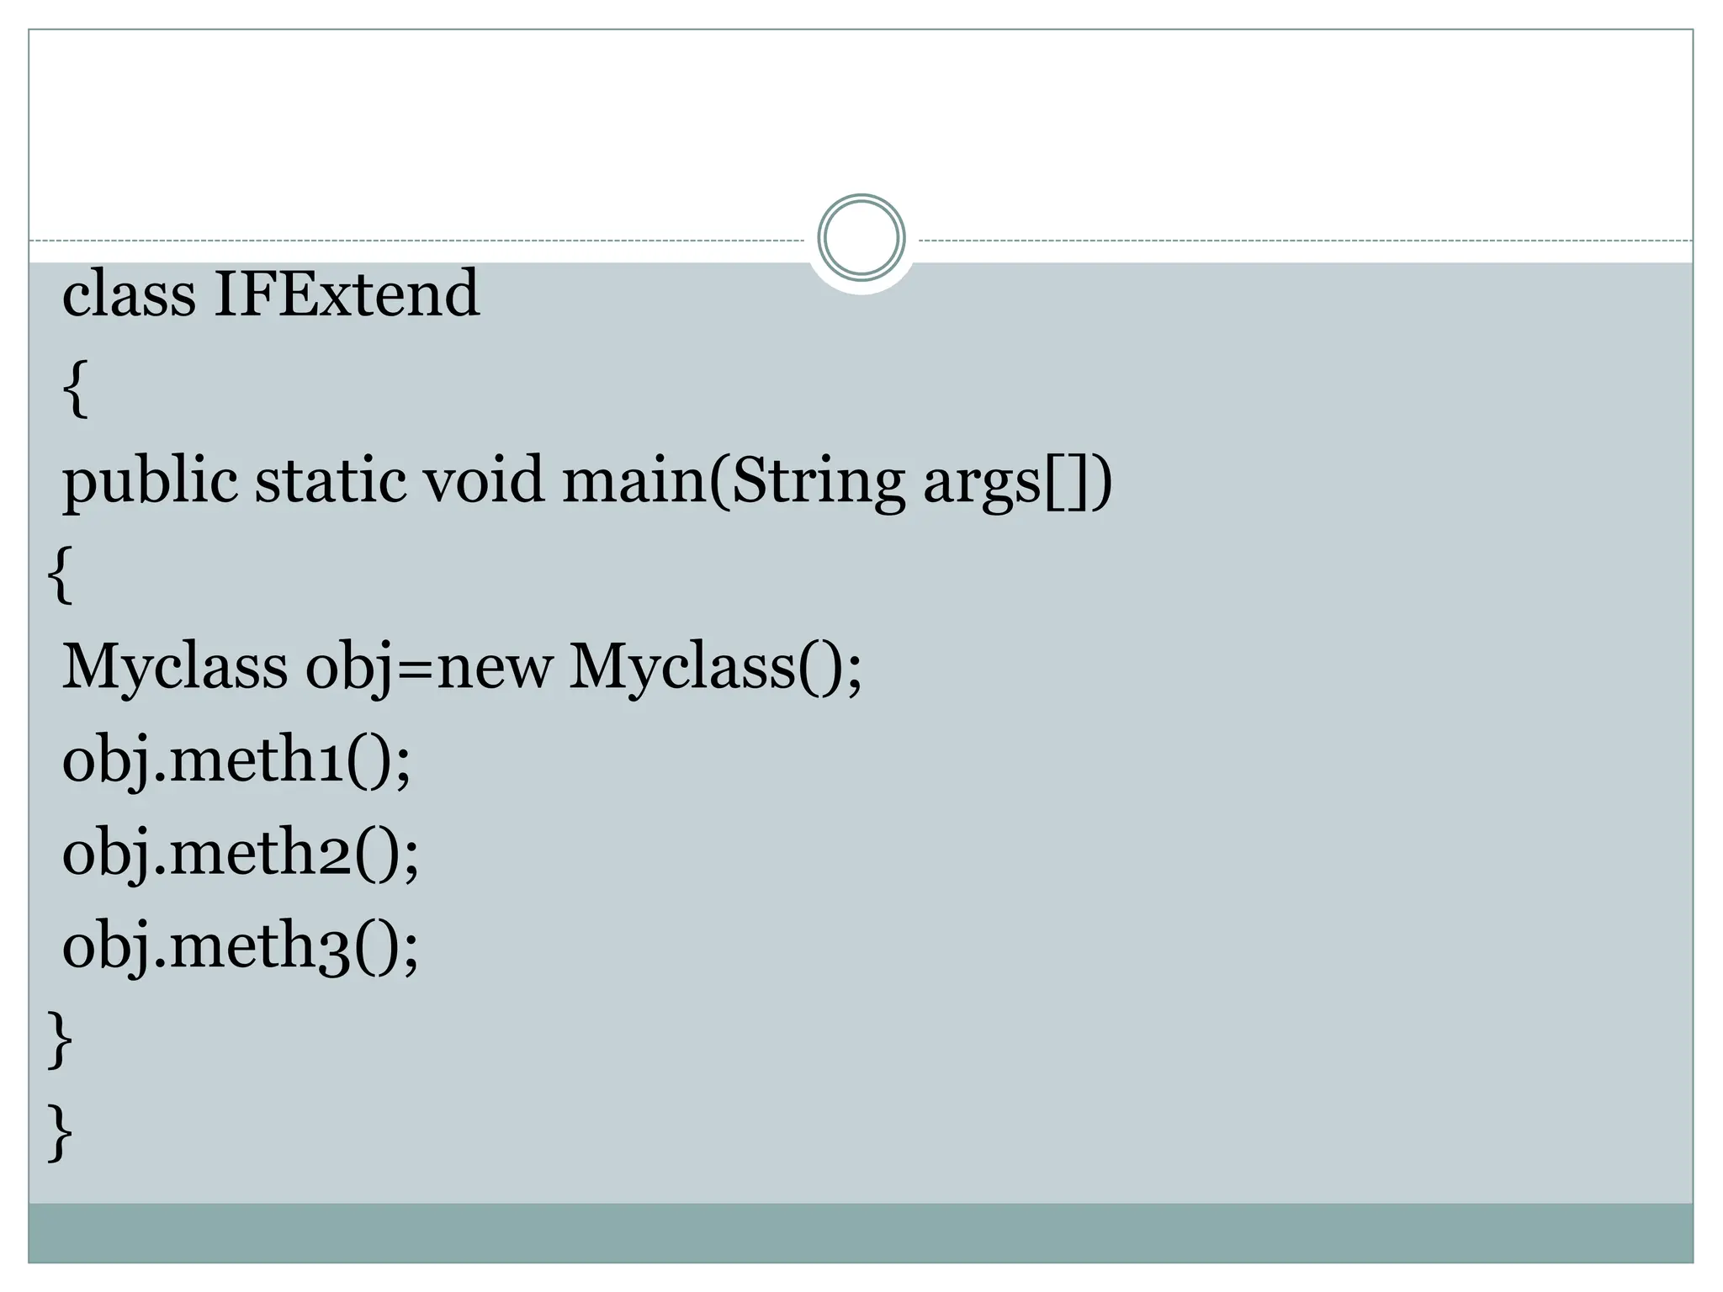Click the String parameter type in main
The image size is (1723, 1292).
tap(818, 481)
